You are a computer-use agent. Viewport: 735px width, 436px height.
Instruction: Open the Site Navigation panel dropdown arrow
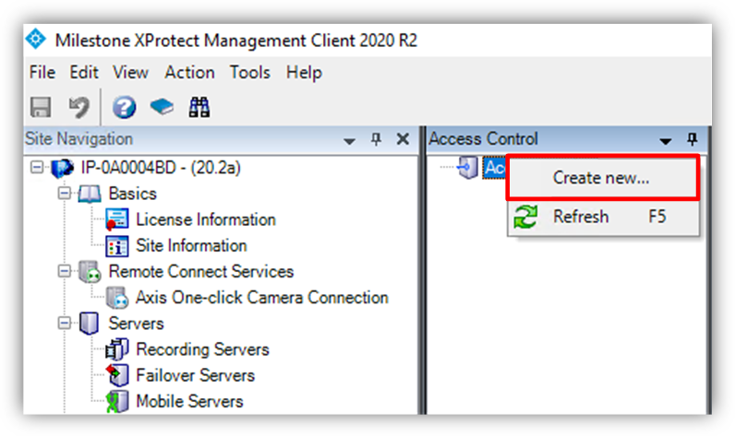pyautogui.click(x=349, y=140)
